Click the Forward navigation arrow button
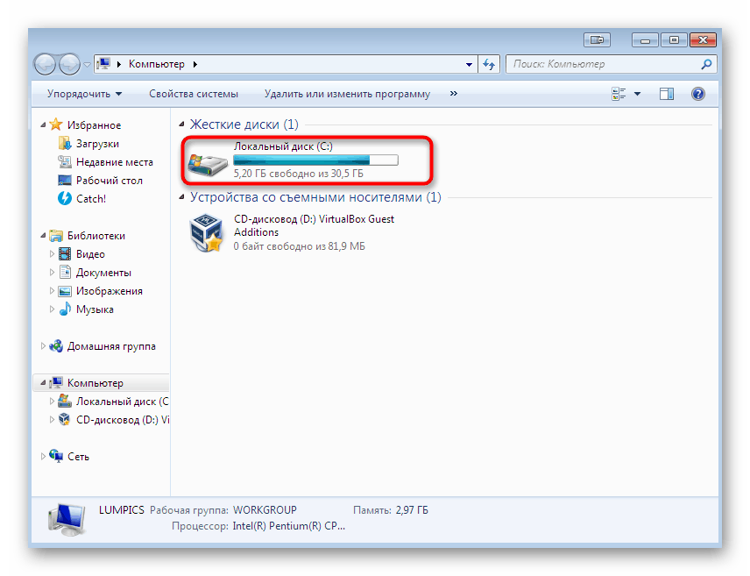 tap(70, 64)
